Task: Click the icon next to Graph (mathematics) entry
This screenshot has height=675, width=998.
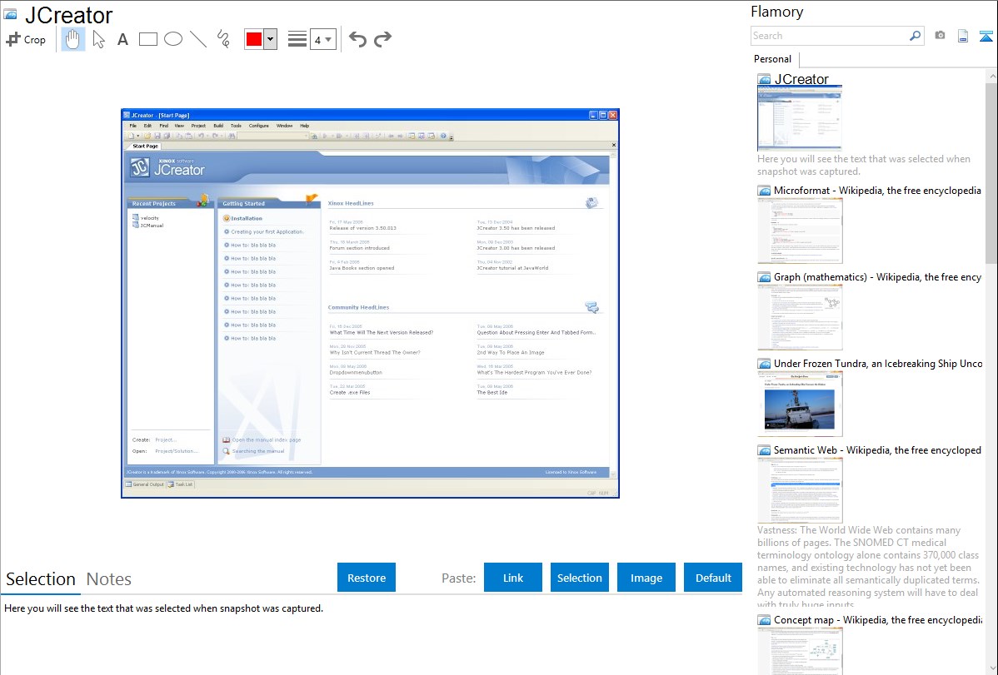Action: coord(765,277)
